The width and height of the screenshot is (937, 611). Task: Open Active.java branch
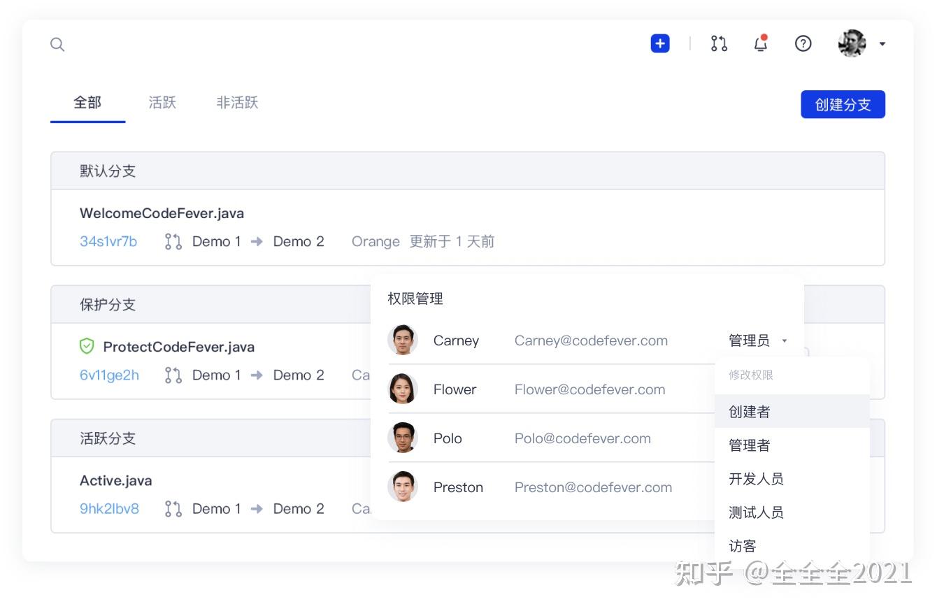click(x=115, y=480)
